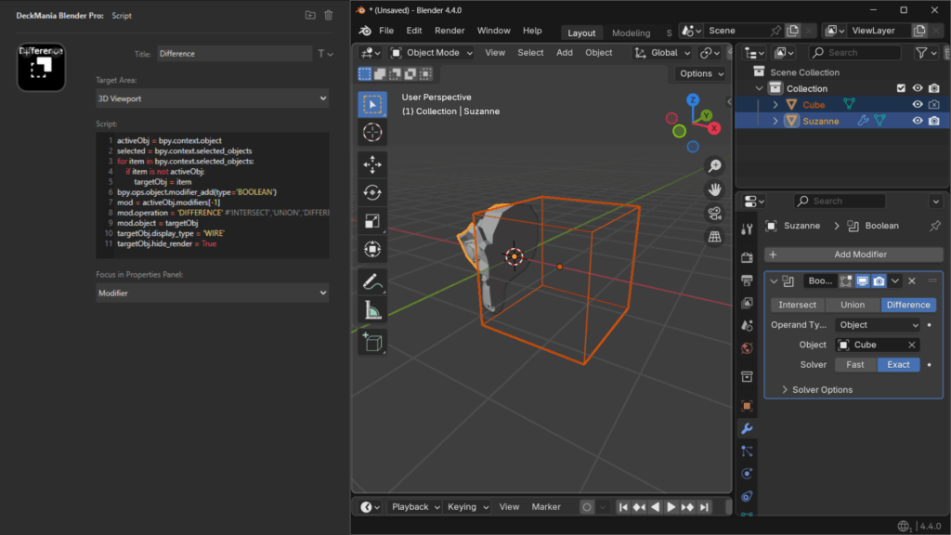Switch to the Modeling workspace tab

click(x=632, y=33)
